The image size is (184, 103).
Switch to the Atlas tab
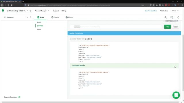click(41, 17)
